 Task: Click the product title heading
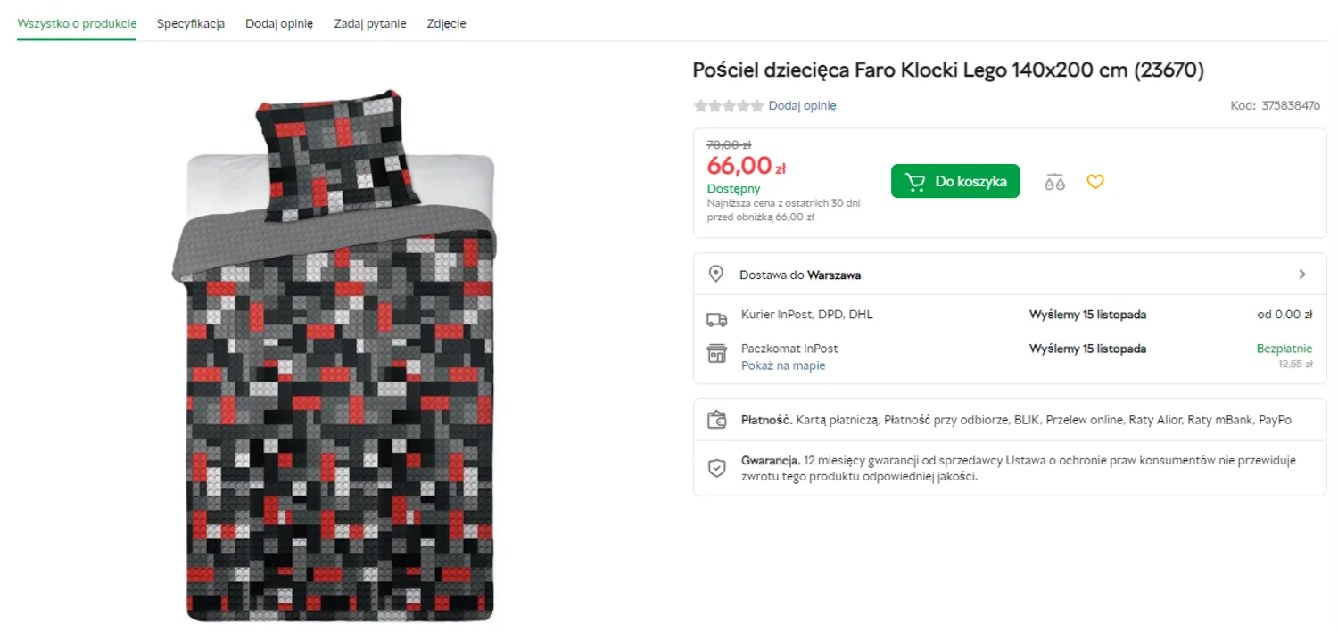pos(948,70)
